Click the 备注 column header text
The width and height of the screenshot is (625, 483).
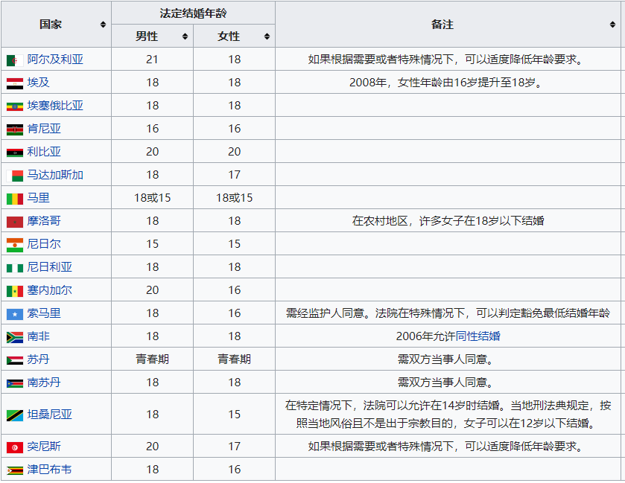pos(442,25)
